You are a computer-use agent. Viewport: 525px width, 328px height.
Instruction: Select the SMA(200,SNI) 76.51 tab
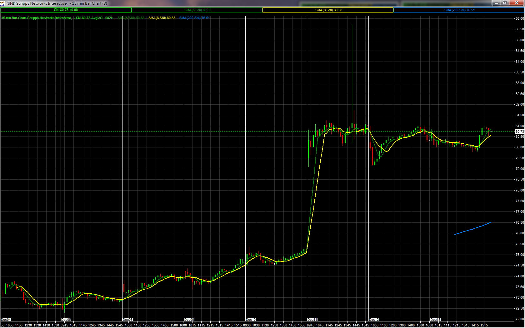coord(459,10)
